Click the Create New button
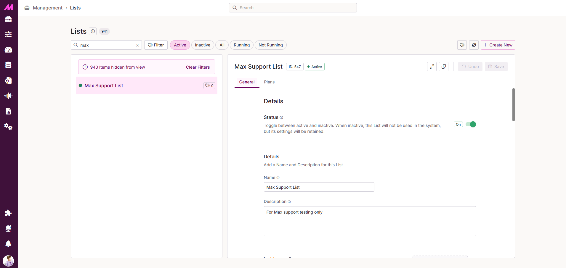Viewport: 566px width, 268px height. pyautogui.click(x=498, y=45)
